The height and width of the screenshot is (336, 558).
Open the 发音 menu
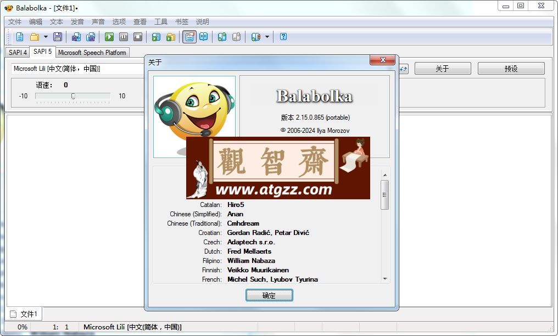pyautogui.click(x=77, y=22)
